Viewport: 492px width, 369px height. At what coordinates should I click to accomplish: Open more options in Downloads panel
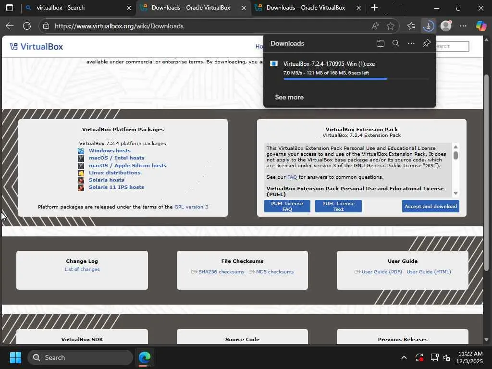[411, 43]
